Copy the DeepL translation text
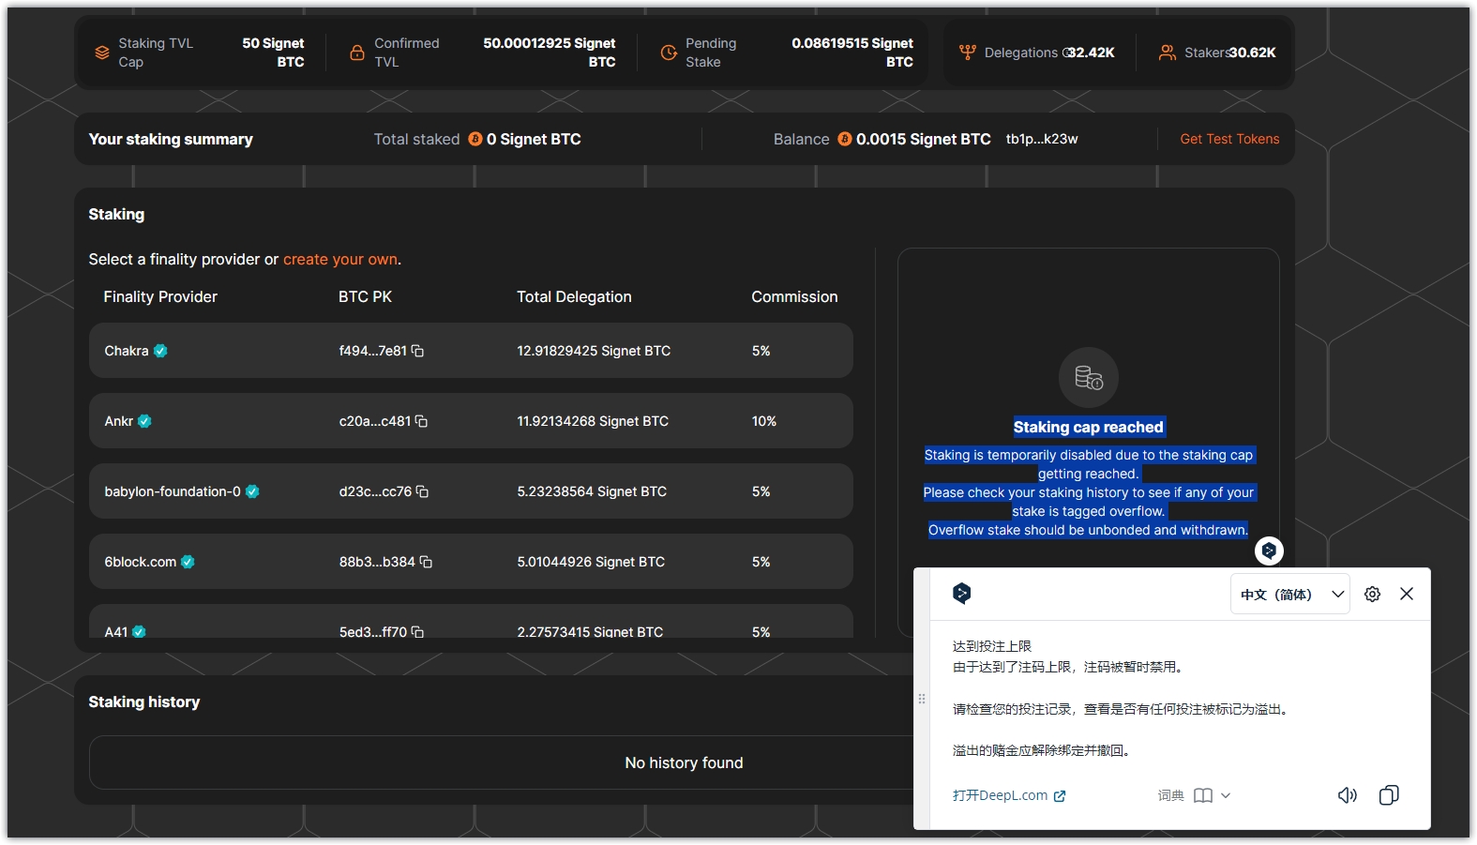Screen dimensions: 1477x845 point(1389,795)
